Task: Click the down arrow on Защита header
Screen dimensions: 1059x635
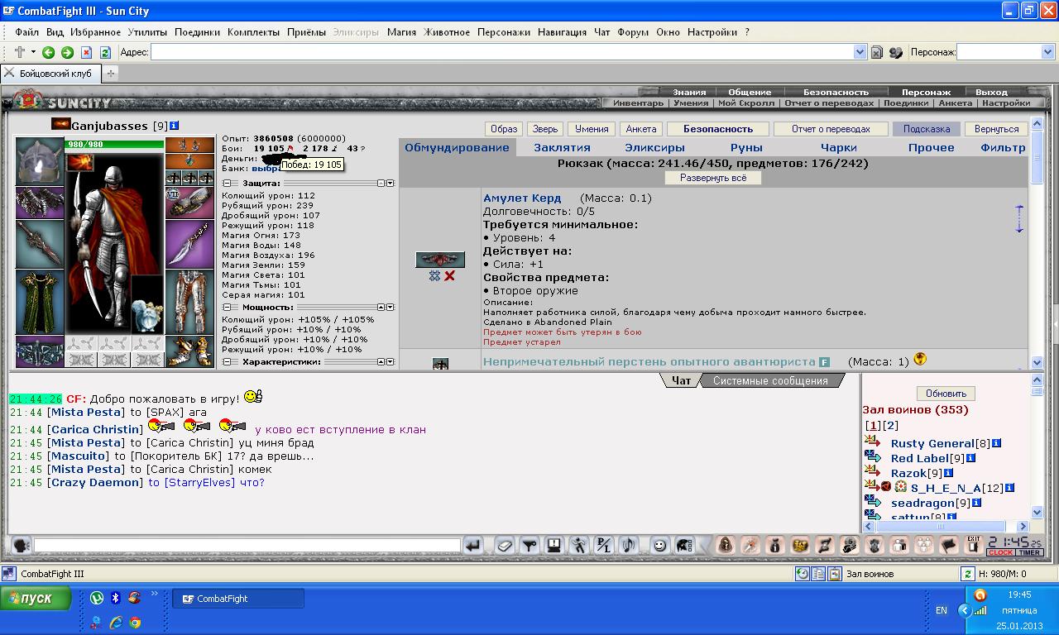Action: (x=391, y=184)
